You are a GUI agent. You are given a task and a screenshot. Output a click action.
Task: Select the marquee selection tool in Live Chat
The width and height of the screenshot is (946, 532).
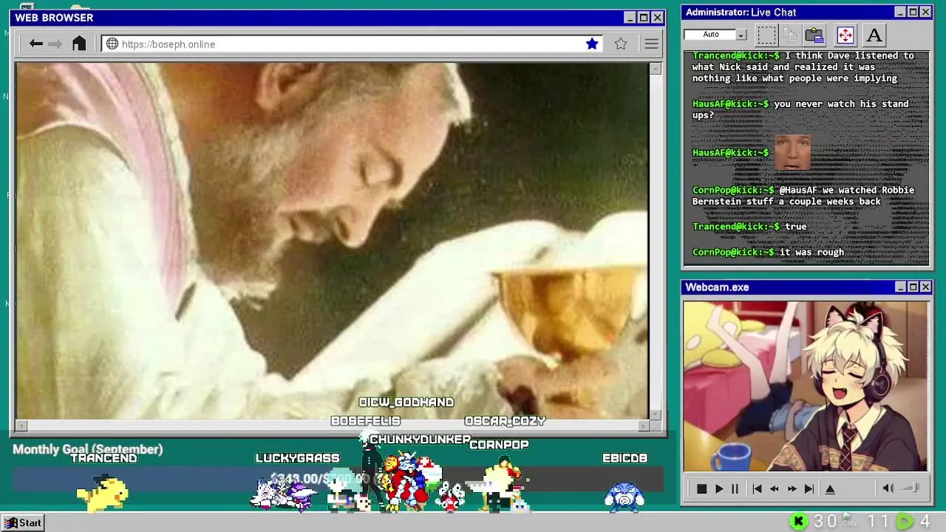pyautogui.click(x=767, y=35)
